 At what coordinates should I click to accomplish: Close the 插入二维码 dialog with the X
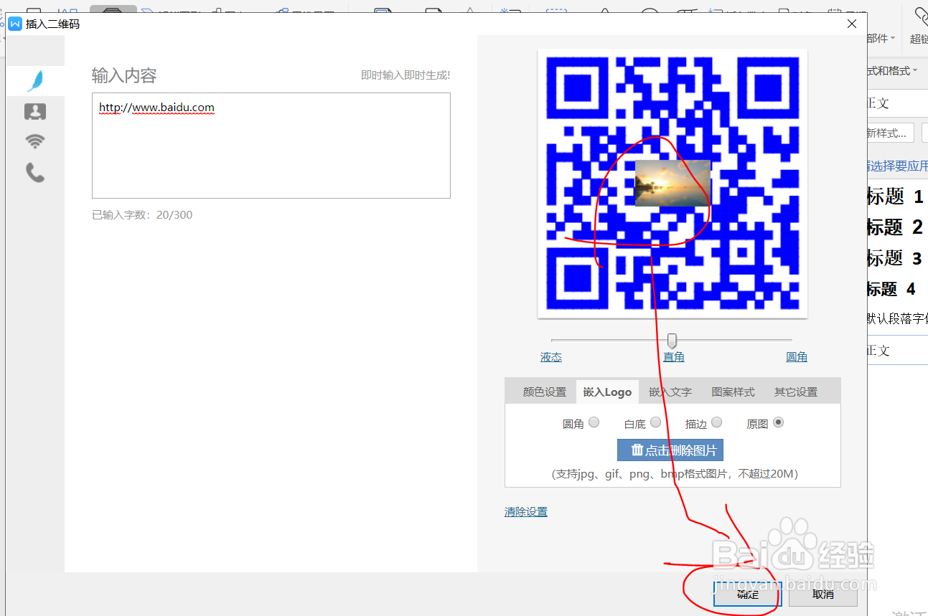click(852, 24)
